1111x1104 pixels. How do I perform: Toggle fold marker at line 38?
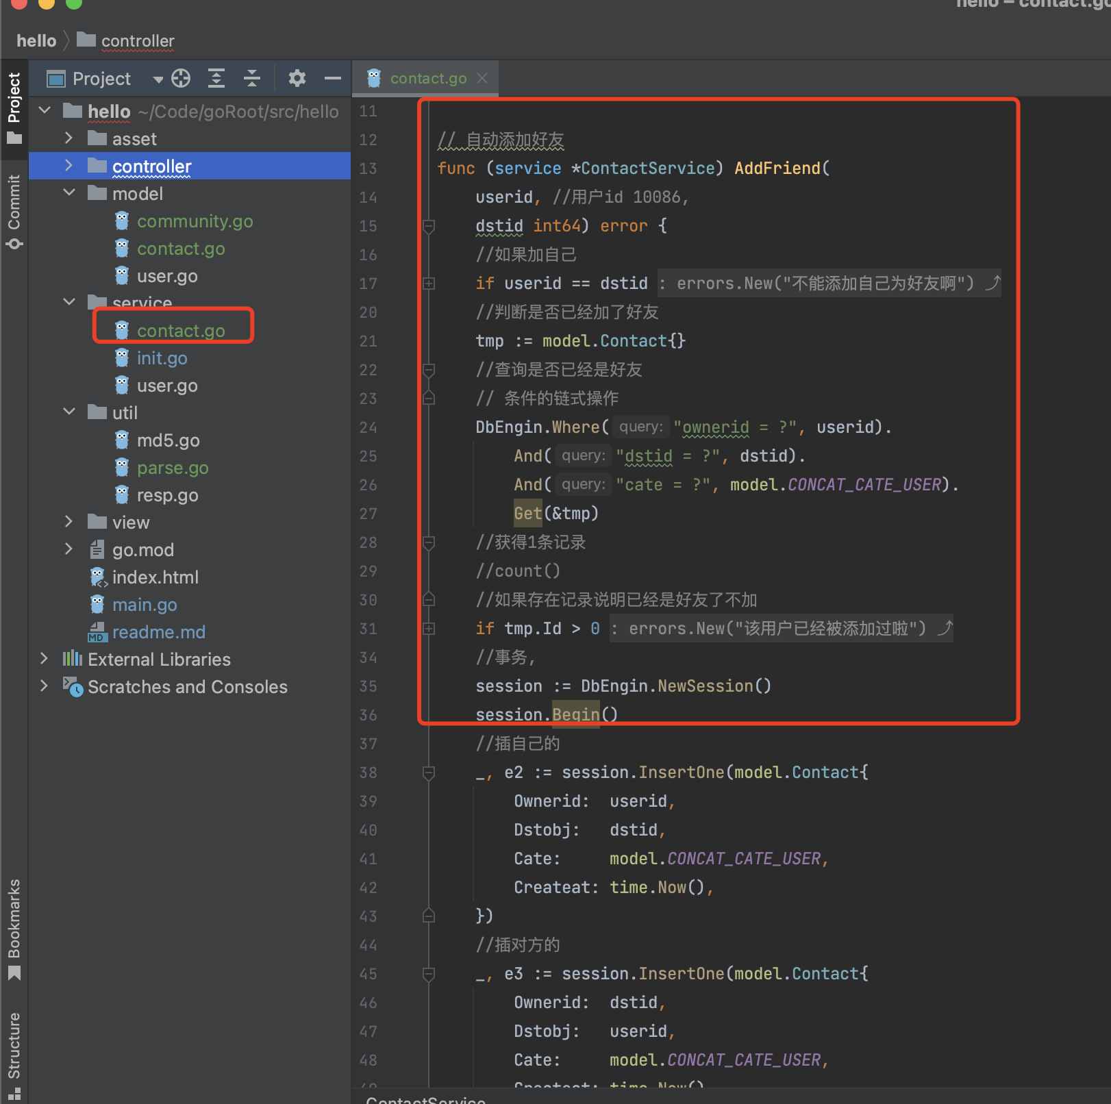point(429,773)
